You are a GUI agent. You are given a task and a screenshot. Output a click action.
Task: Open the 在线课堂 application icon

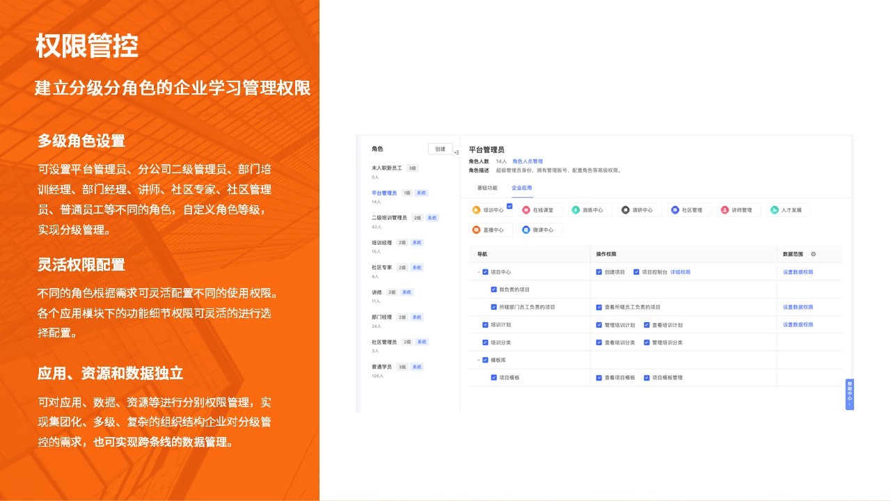pos(526,209)
